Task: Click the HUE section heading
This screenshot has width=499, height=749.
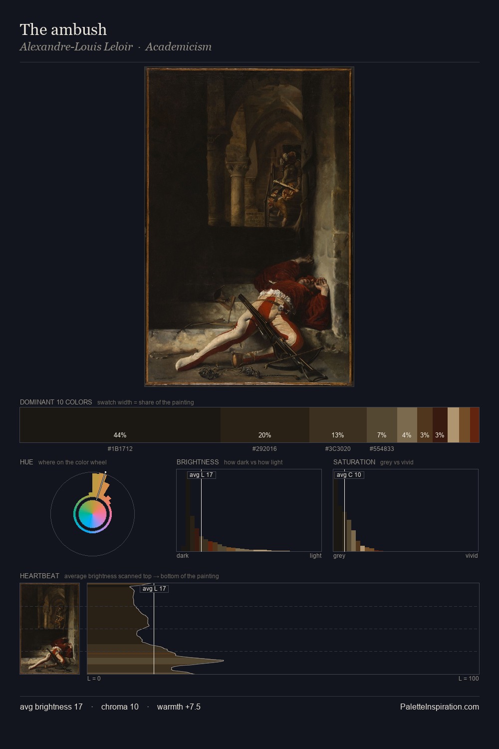Action: click(26, 462)
